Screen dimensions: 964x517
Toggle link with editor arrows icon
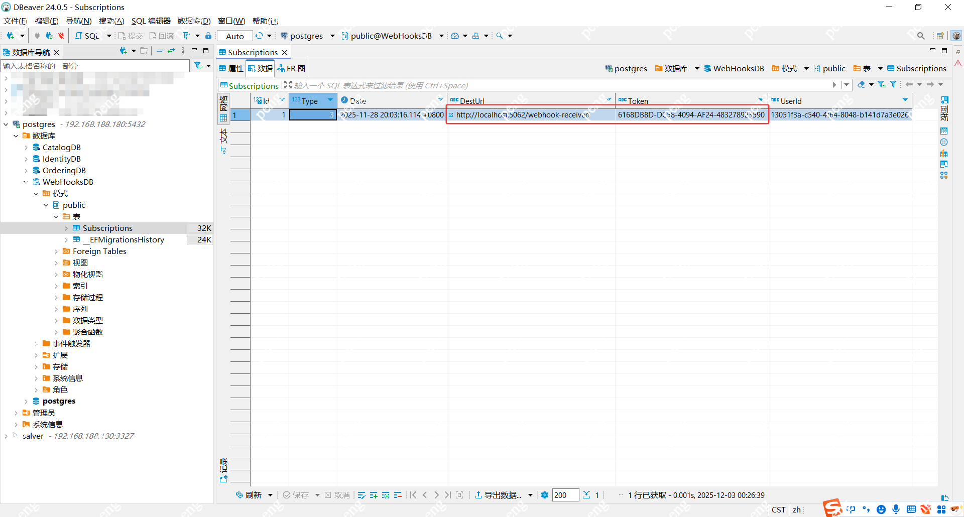(x=171, y=51)
